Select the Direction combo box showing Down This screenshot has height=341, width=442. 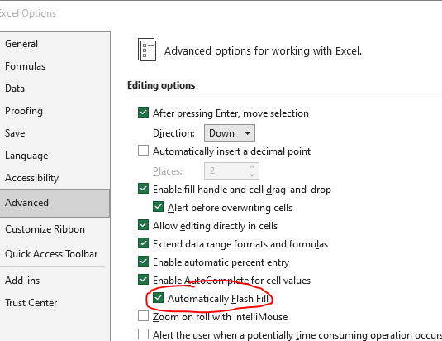(x=230, y=133)
